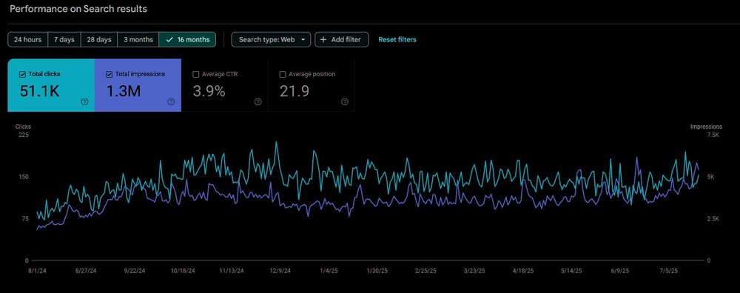Click the 4/18/25 date axis label

point(523,271)
